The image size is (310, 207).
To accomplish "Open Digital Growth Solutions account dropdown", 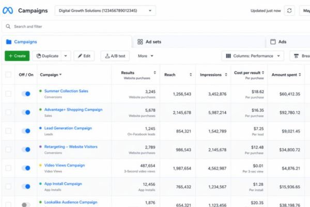I will (x=105, y=10).
